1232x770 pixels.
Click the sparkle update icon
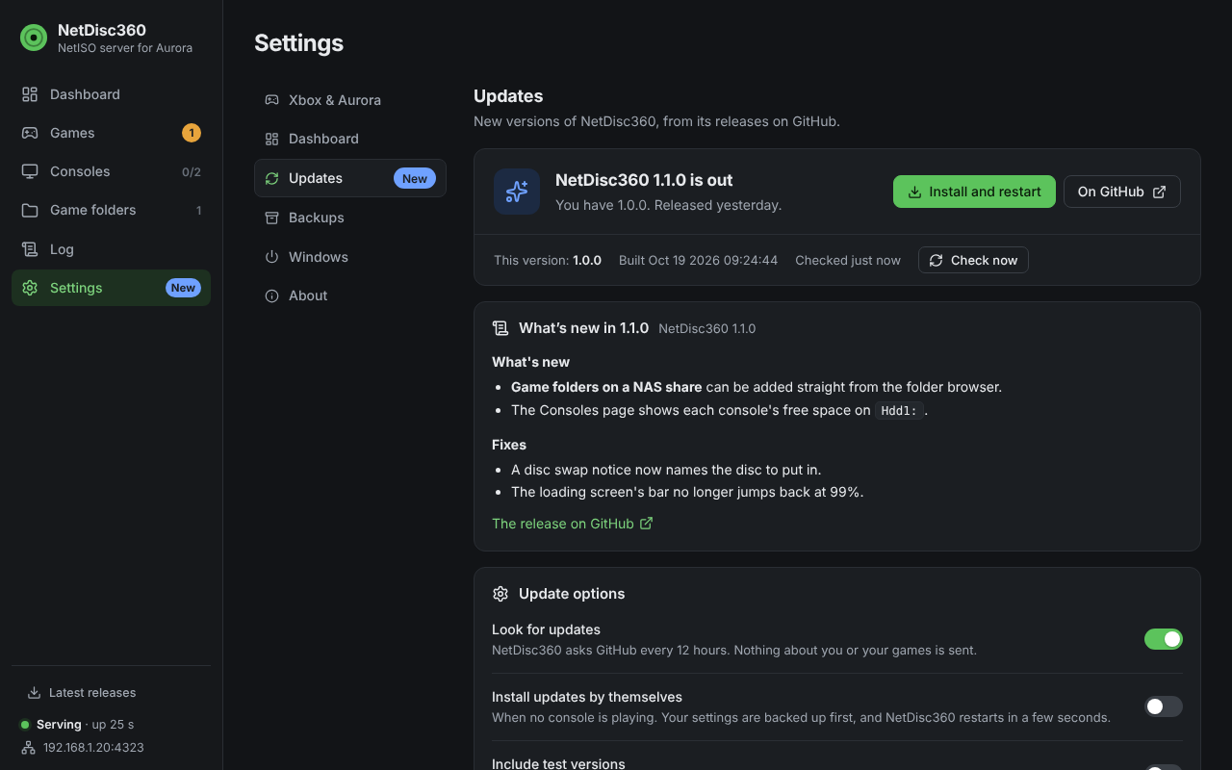coord(517,192)
